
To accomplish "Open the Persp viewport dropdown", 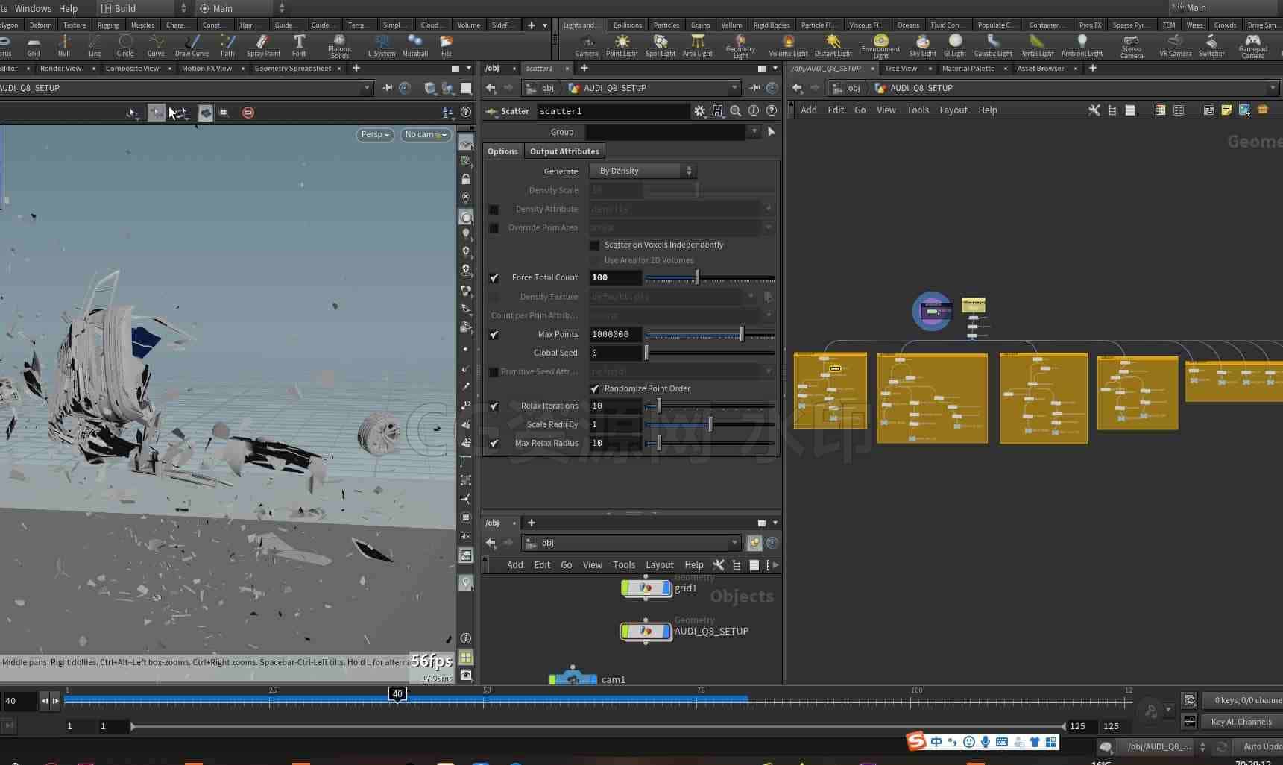I will click(x=375, y=135).
